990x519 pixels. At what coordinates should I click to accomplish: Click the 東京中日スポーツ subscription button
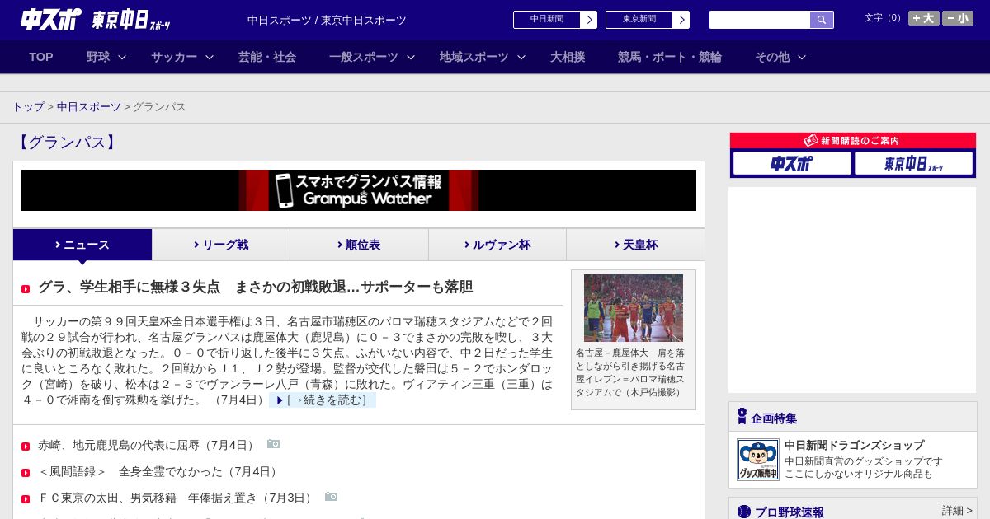point(913,163)
